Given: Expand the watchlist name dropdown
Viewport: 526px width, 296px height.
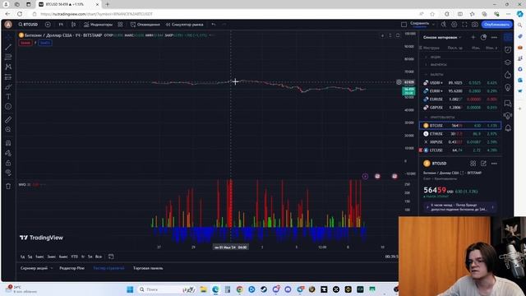Looking at the screenshot, I should 442,37.
